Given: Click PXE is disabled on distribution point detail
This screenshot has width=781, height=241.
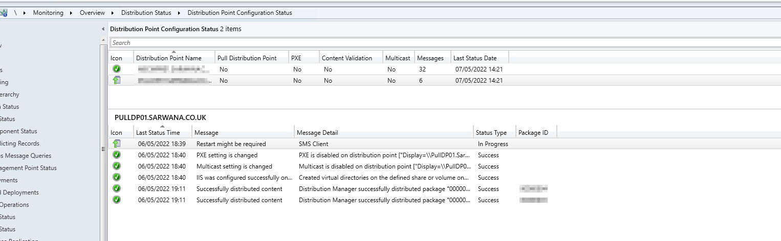Looking at the screenshot, I should (x=384, y=155).
